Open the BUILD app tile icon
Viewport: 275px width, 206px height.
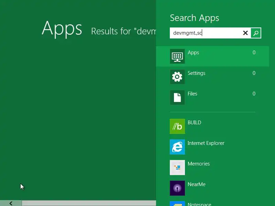(x=177, y=126)
